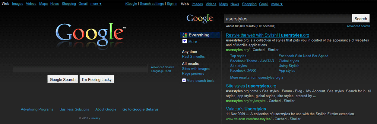Open Videos in the results page top bar
The width and height of the screenshot is (377, 124).
[211, 4]
